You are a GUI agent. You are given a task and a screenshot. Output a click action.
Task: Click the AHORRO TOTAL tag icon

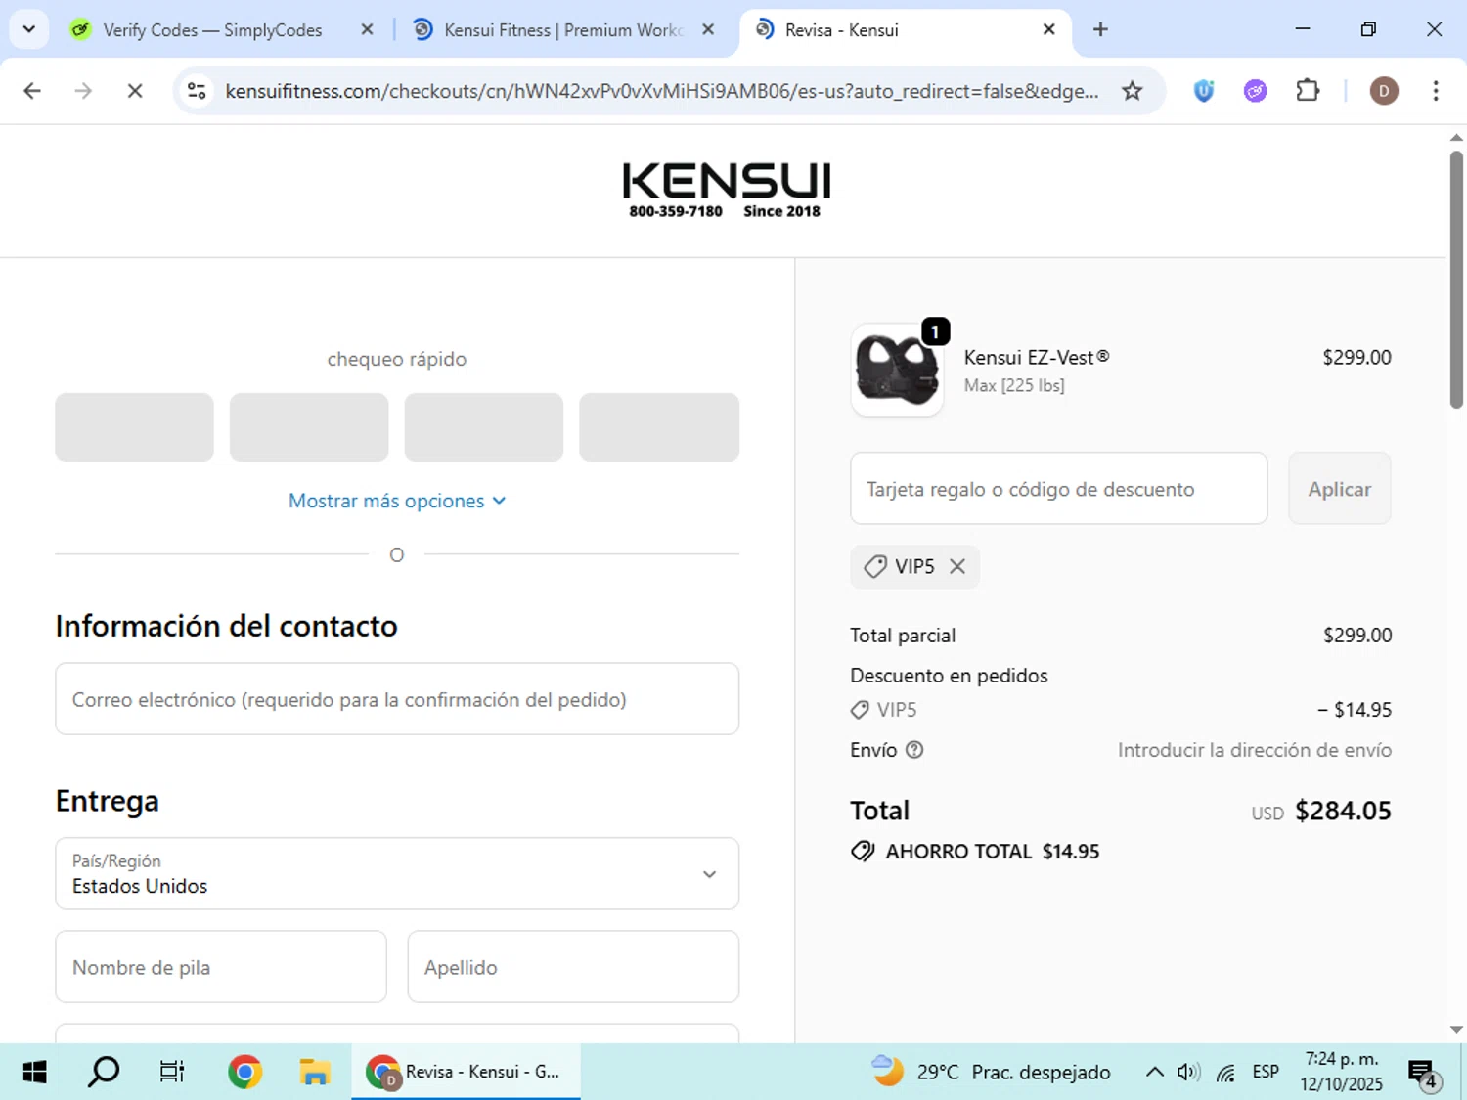click(863, 851)
